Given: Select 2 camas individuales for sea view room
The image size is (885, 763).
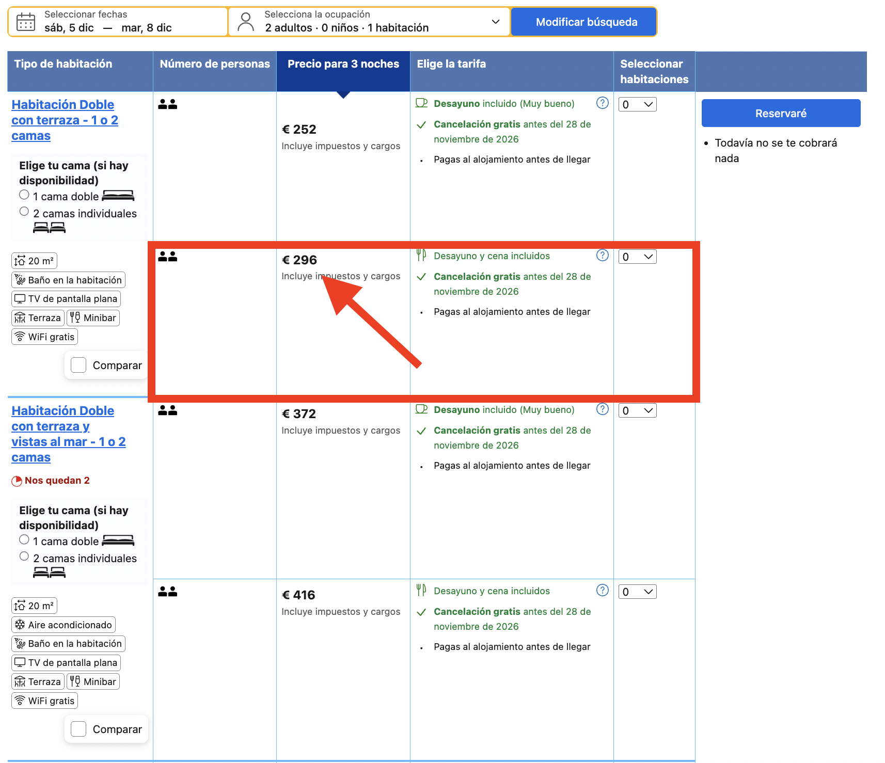Looking at the screenshot, I should (24, 556).
